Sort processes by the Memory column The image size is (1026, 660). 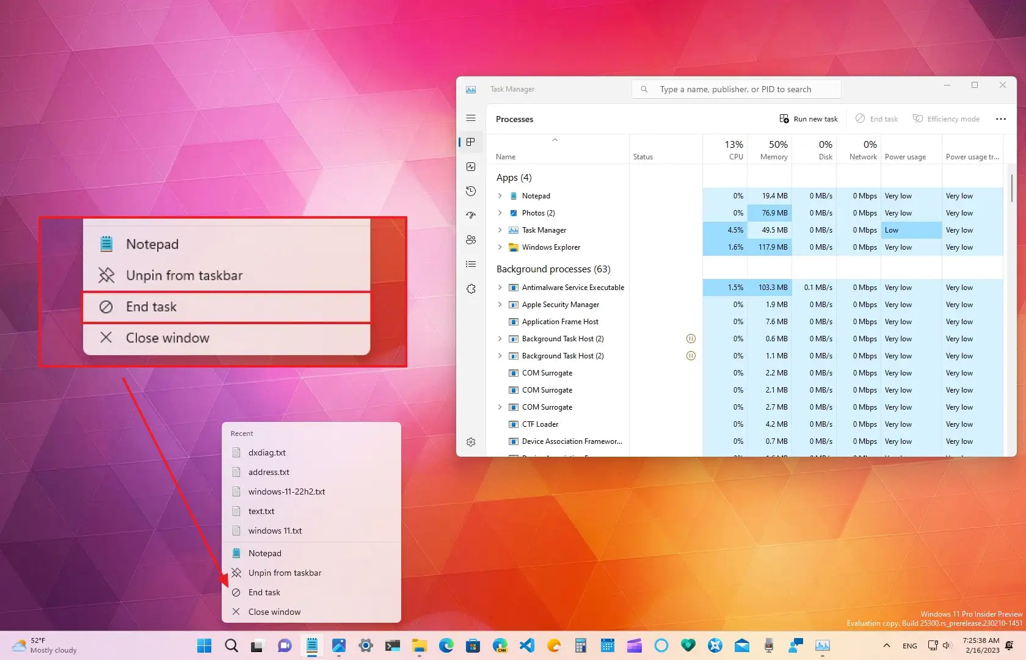773,150
